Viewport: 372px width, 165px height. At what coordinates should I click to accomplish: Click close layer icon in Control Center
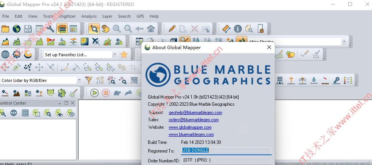click(x=71, y=113)
